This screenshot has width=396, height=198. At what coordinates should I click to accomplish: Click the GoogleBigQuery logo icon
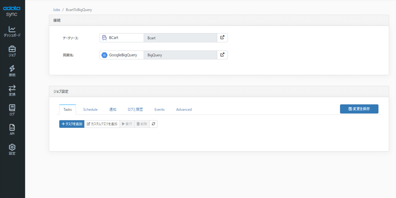(104, 55)
